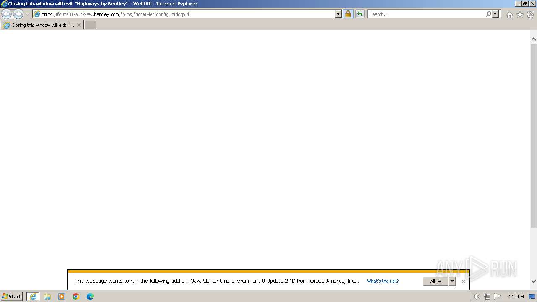Click the vertical scrollbar thumb

pos(534,135)
